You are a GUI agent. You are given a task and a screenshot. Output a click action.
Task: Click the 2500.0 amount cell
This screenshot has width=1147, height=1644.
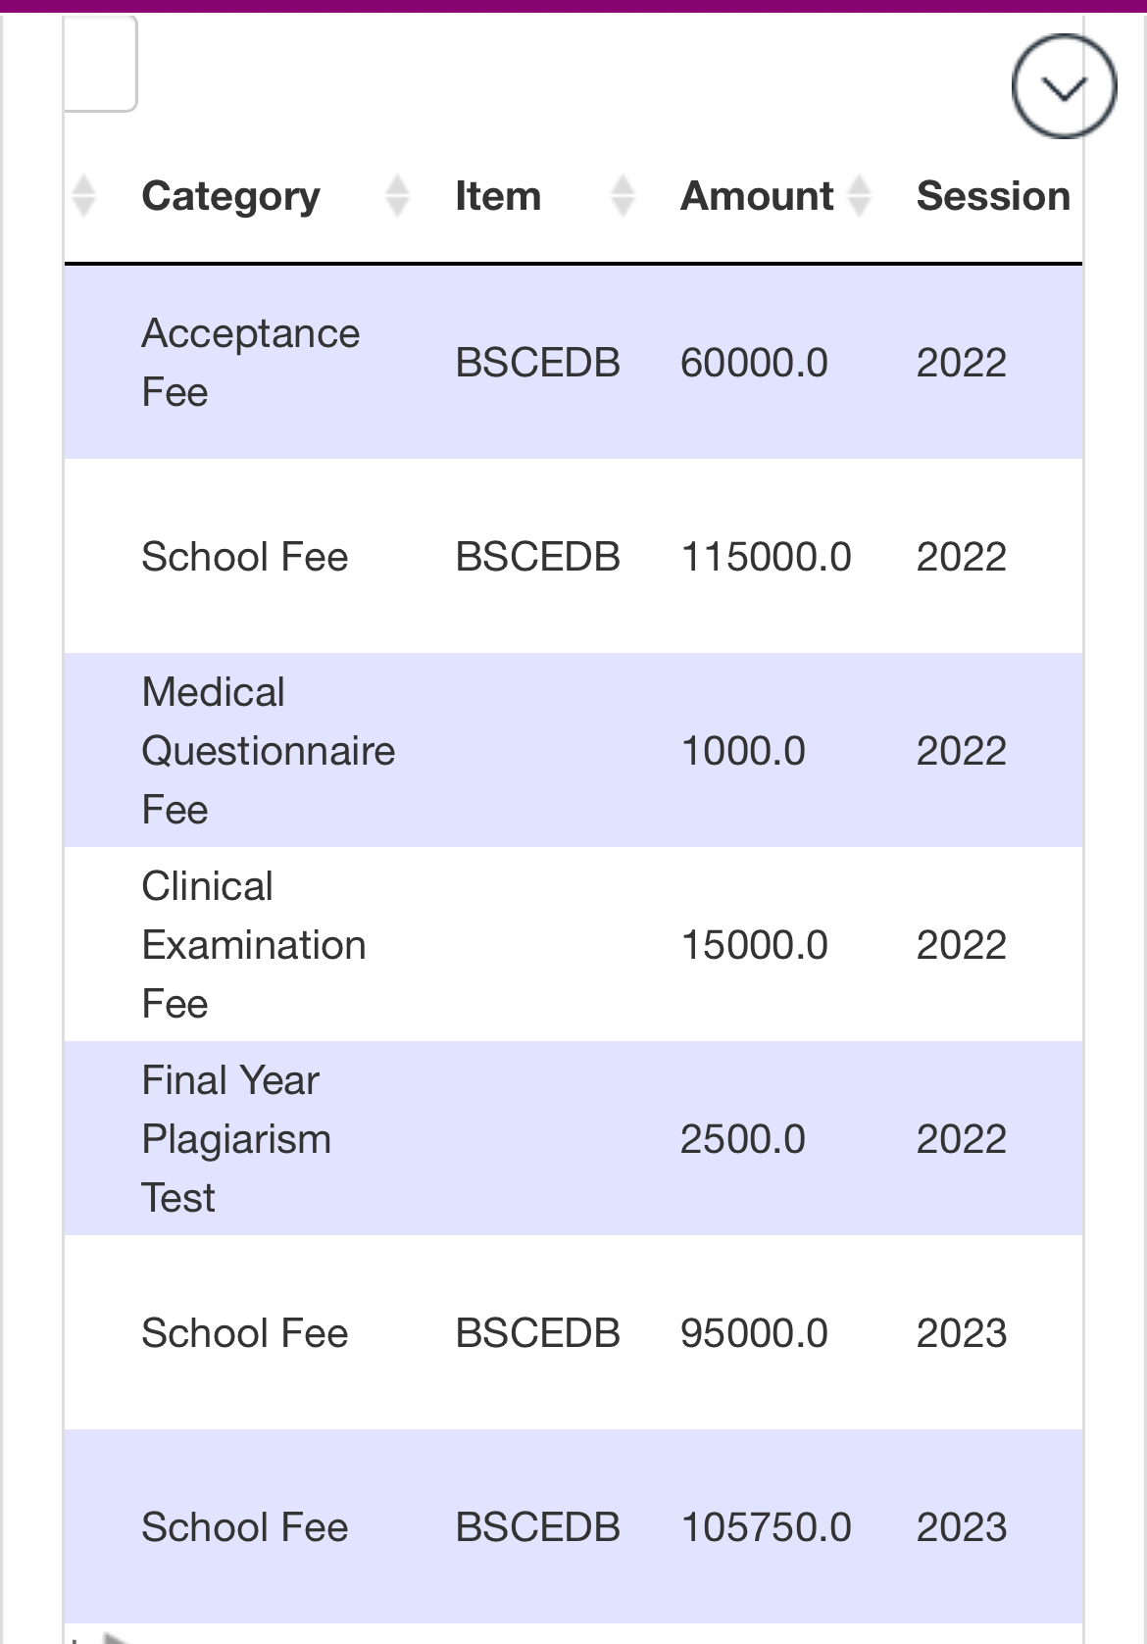742,1139
